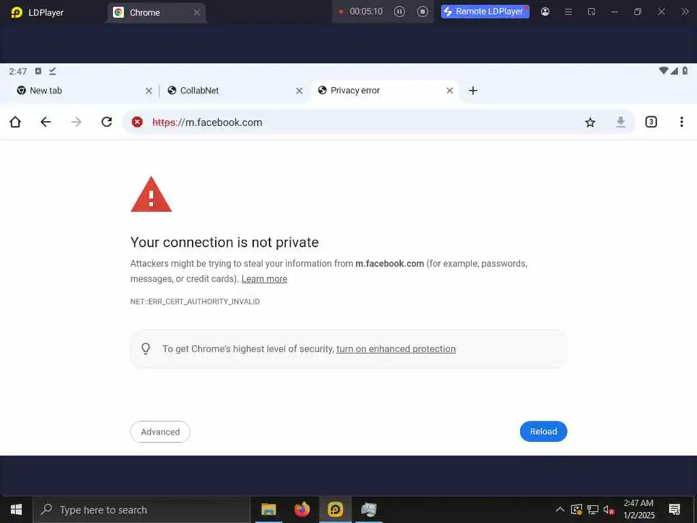697x523 pixels.
Task: Click NET::ERR_CERT_AUTHORITY_INVALID error code text
Action: tap(195, 302)
